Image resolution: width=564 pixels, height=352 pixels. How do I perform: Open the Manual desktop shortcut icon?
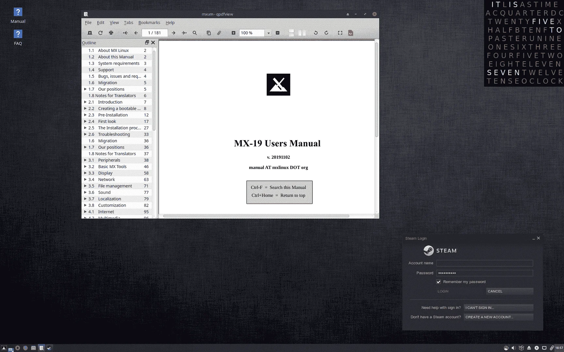point(18,16)
